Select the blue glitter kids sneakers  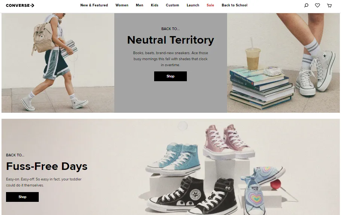(x=174, y=160)
